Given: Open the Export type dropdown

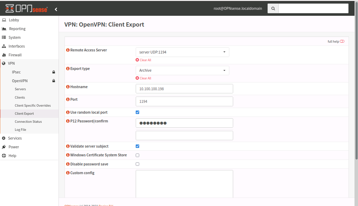Looking at the screenshot, I should click(x=182, y=70).
